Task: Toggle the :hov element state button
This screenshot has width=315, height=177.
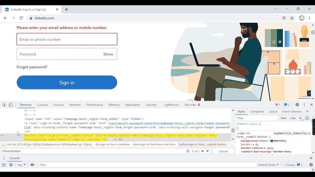Action: 283,118
